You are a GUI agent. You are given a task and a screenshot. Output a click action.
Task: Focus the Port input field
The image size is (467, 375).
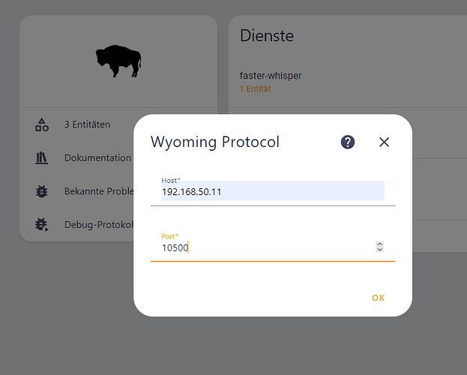pos(262,247)
